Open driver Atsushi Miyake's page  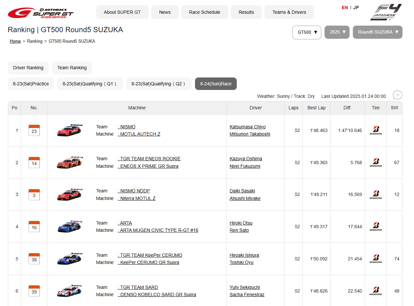tap(245, 198)
